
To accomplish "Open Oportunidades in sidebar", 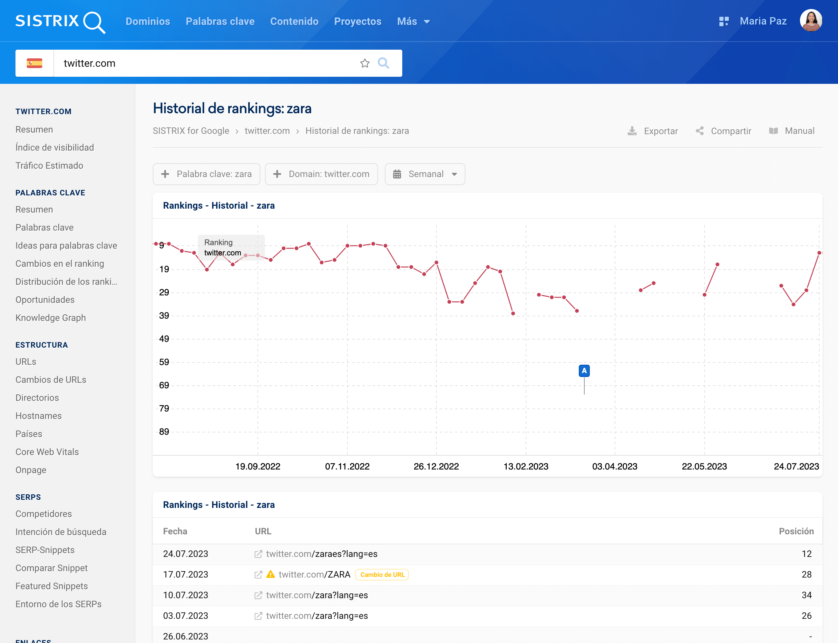I will click(45, 299).
